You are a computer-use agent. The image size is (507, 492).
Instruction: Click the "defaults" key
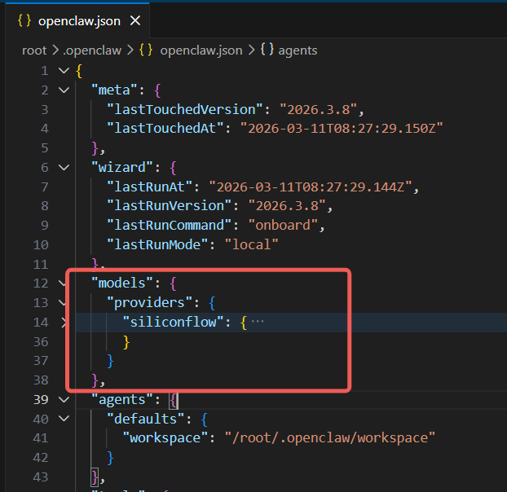click(146, 419)
